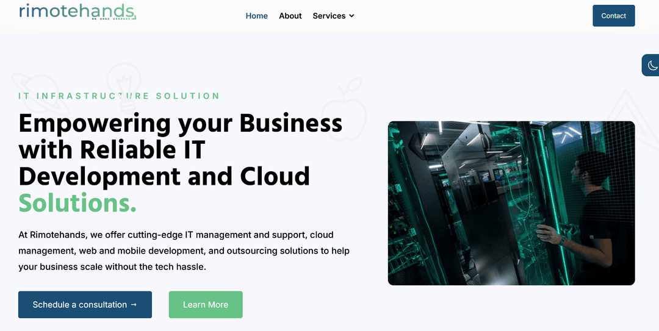
Task: Click the faint apple background icon
Action: point(344,110)
